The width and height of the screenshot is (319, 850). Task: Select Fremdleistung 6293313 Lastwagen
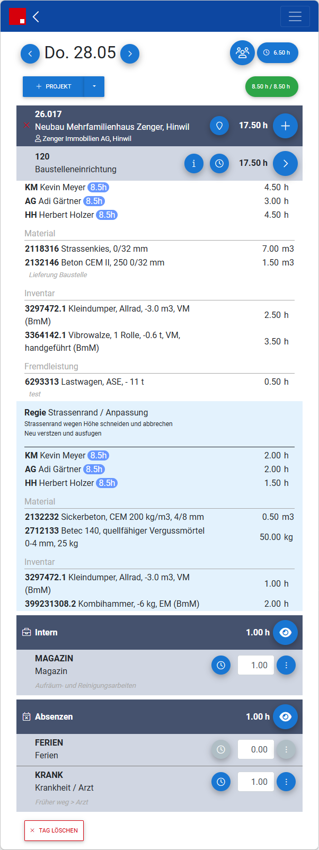(159, 382)
